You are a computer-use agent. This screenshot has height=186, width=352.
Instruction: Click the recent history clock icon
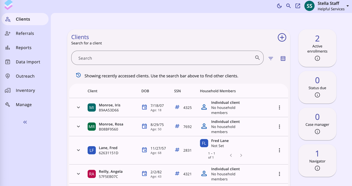[78, 75]
